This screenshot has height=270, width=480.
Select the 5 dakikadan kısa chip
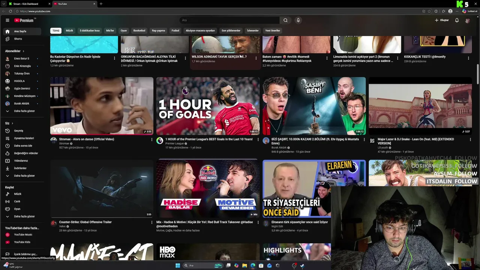90,31
